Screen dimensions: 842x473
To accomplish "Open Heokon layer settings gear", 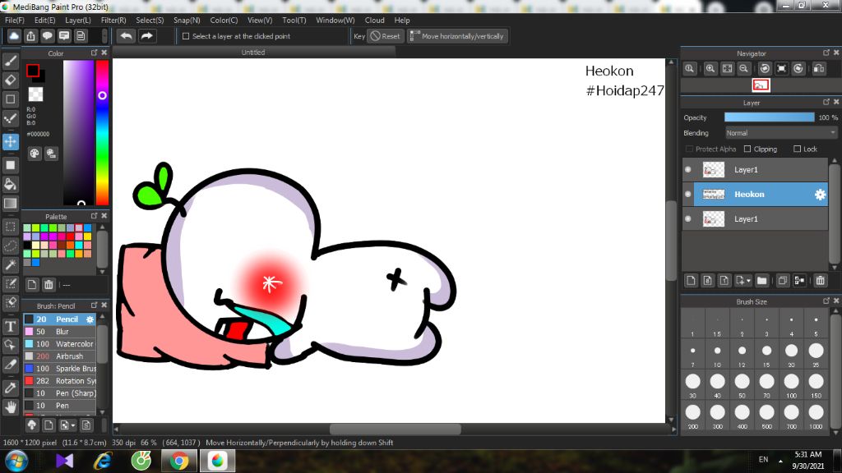I will click(820, 195).
